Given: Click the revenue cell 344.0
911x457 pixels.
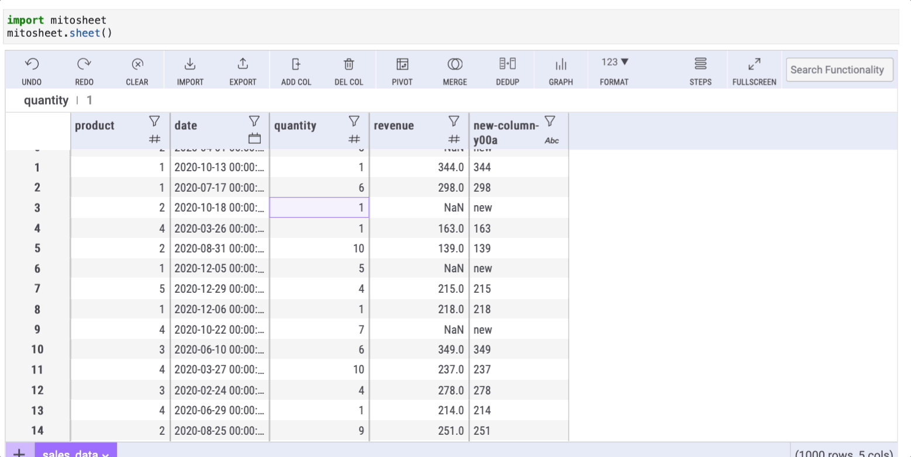Looking at the screenshot, I should click(419, 167).
